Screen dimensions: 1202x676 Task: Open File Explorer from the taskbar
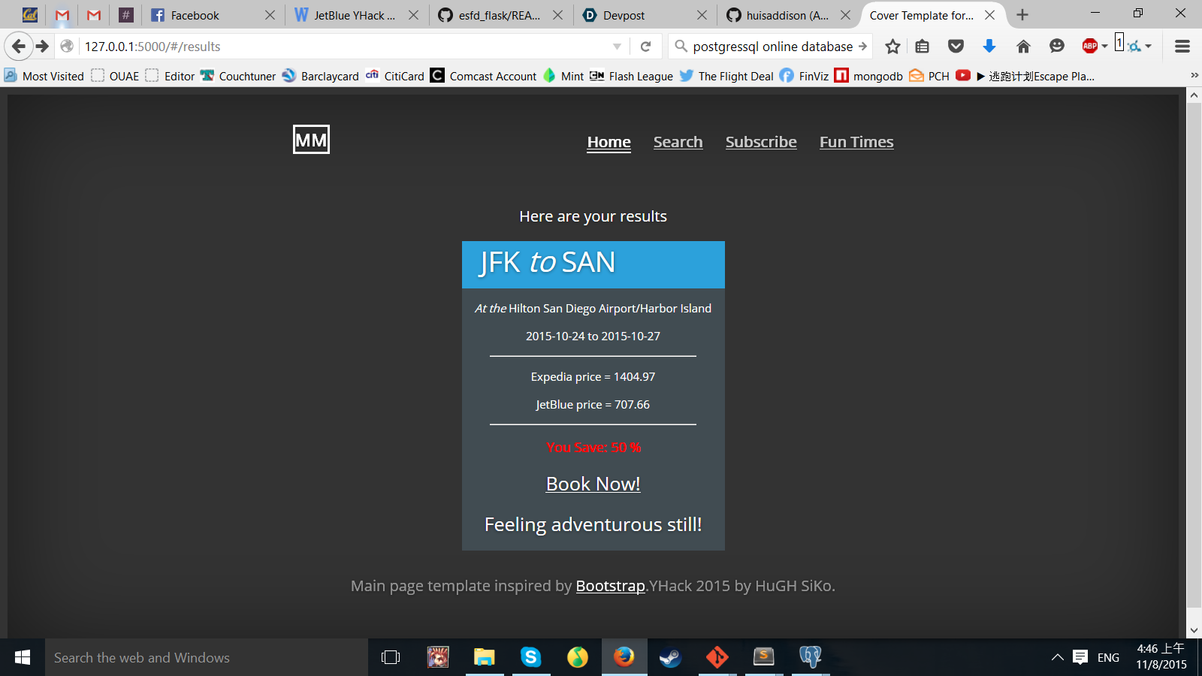click(x=485, y=657)
